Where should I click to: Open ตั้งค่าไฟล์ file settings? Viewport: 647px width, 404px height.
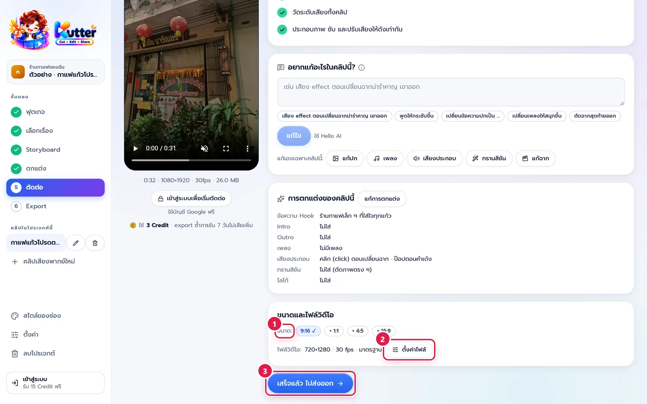pos(409,350)
